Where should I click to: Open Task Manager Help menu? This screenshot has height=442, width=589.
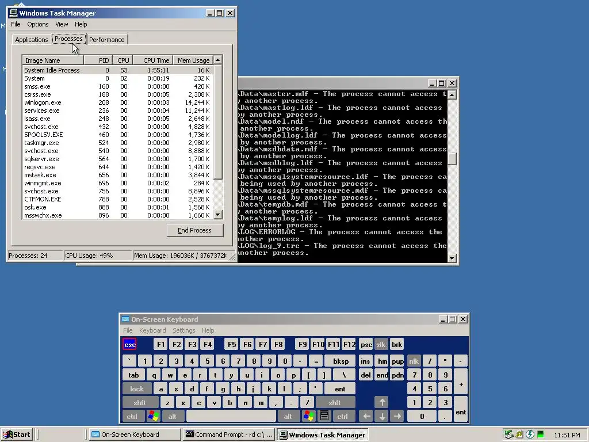click(81, 24)
